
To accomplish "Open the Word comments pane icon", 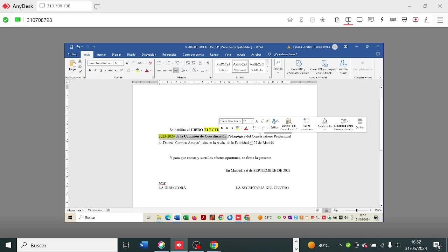I will (378, 54).
